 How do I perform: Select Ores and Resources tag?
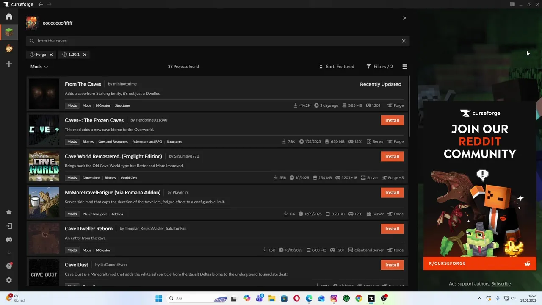click(x=113, y=141)
